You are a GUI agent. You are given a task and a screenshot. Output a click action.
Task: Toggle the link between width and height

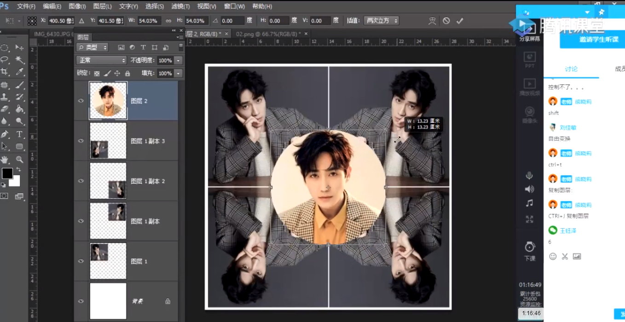pyautogui.click(x=168, y=21)
